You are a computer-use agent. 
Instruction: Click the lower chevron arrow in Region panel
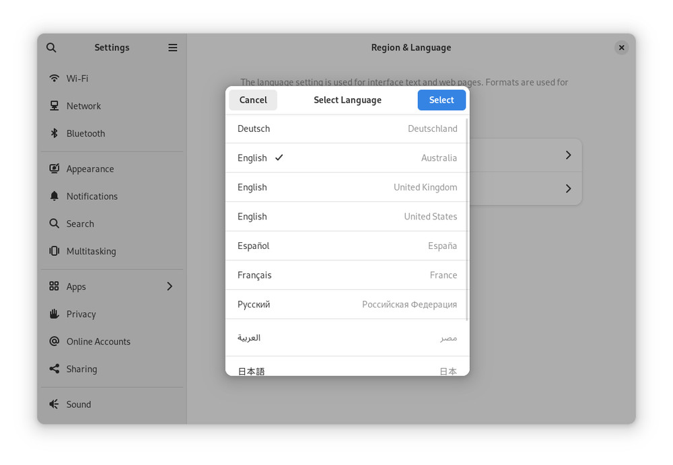click(568, 188)
